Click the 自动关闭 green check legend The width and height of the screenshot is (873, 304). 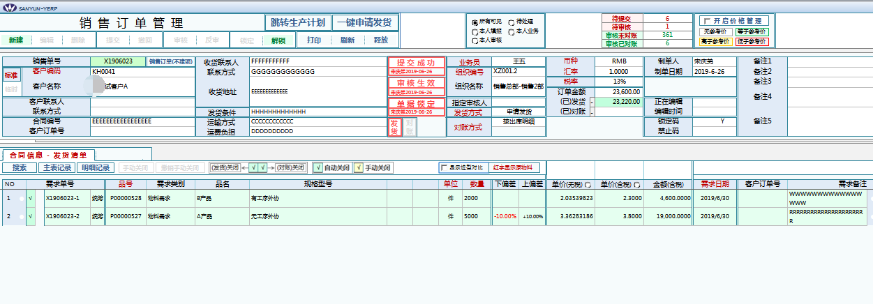click(318, 168)
